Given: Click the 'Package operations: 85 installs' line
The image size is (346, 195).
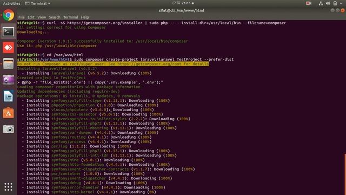Looking at the screenshot, I should [x=78, y=96].
